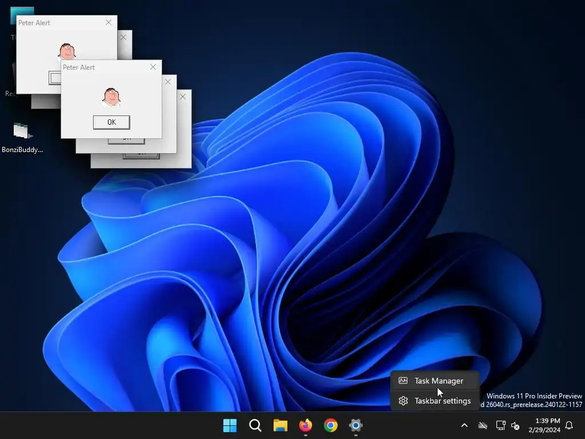Click the front Peter Alert title bar
The image size is (585, 439).
point(111,67)
